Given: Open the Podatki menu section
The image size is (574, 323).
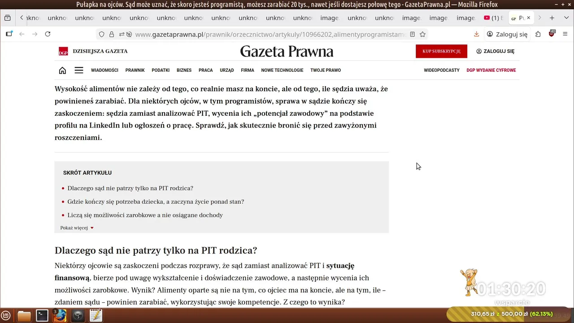Looking at the screenshot, I should (x=161, y=70).
